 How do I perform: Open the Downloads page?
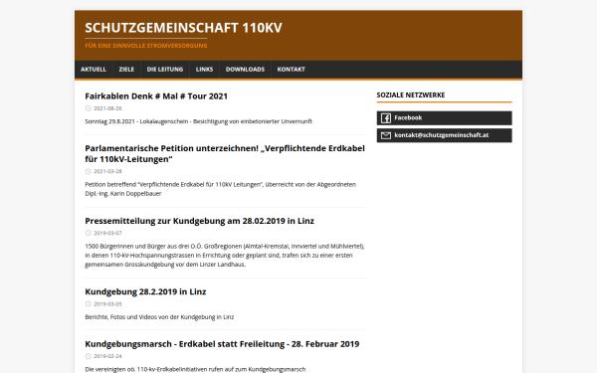245,70
